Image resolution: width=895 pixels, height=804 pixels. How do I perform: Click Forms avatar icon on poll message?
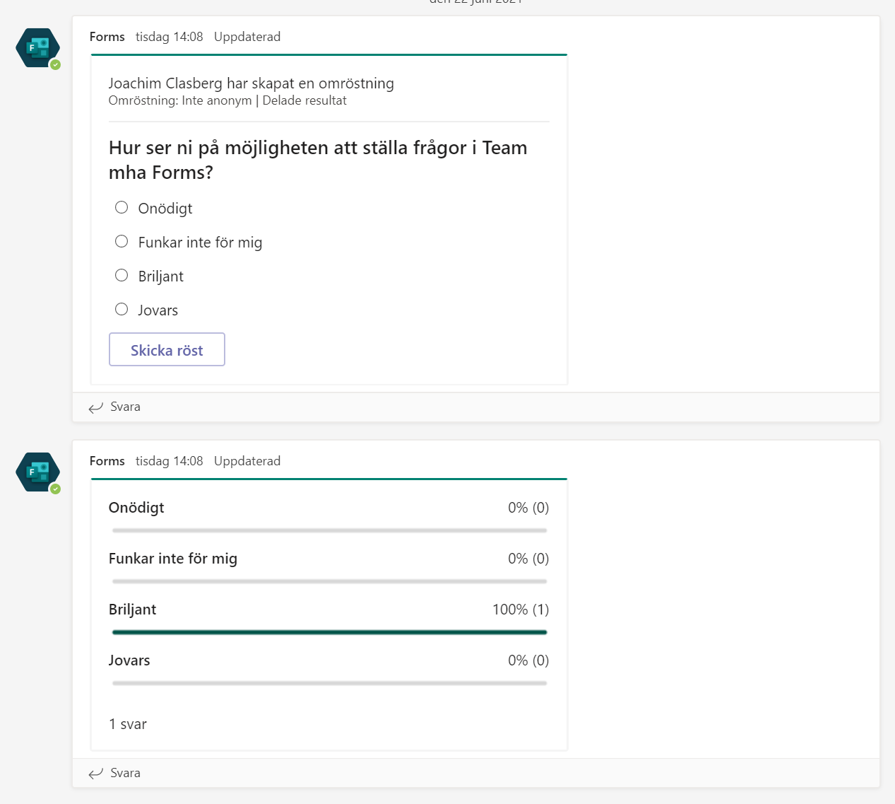37,48
